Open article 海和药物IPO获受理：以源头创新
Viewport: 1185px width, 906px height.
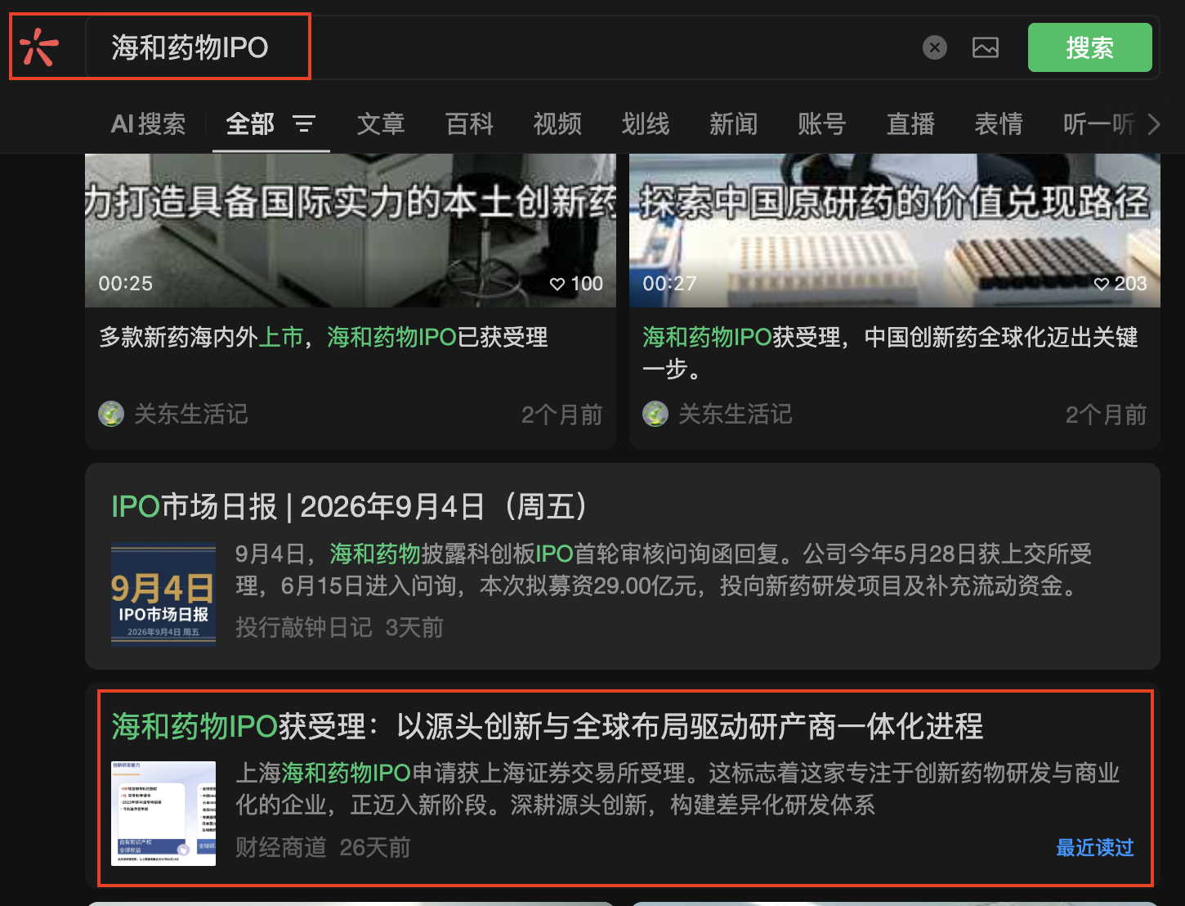tap(548, 726)
